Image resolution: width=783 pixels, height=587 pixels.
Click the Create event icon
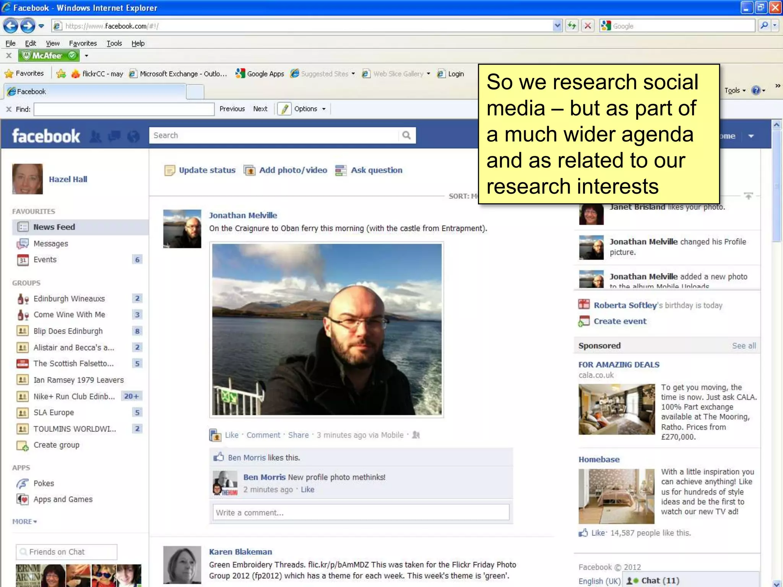(x=584, y=321)
